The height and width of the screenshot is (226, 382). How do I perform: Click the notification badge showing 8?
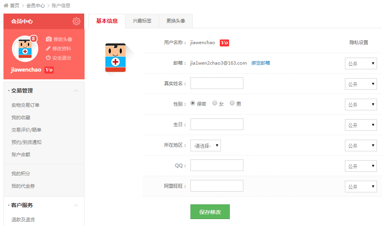click(34, 38)
